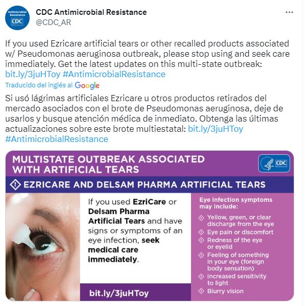Follow bit.ly/3juHToy link in Spanish translation
The image size is (305, 306).
point(216,129)
